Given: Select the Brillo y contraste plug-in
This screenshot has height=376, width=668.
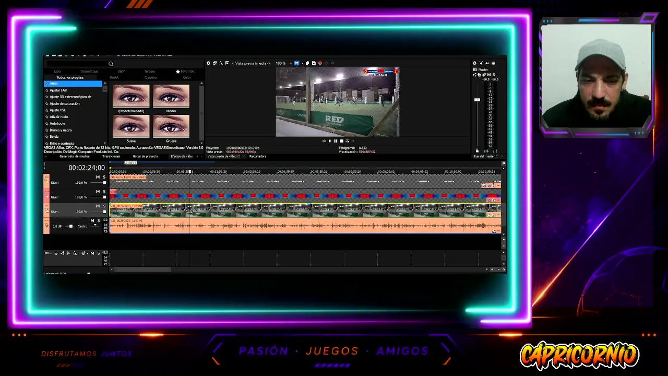Looking at the screenshot, I should 62,143.
